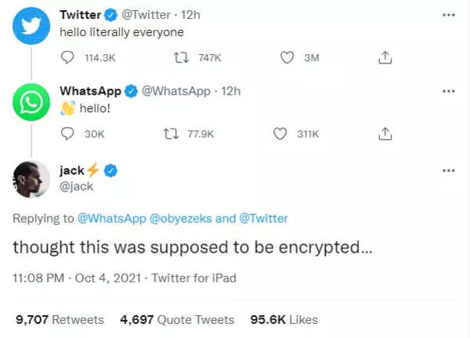Open the 95.6K Likes list
The height and width of the screenshot is (338, 470).
coord(284,320)
